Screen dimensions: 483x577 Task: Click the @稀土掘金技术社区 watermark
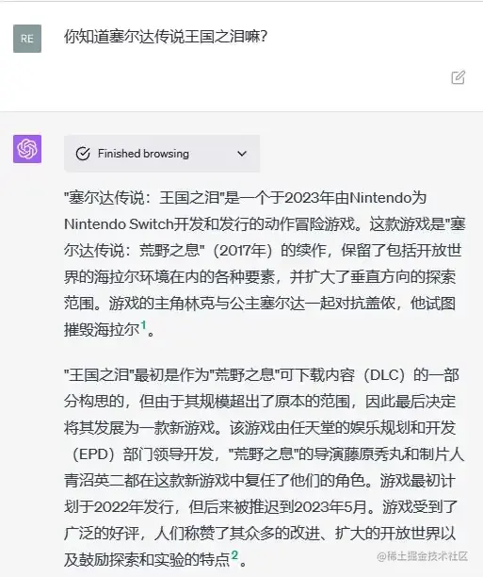[x=423, y=556]
